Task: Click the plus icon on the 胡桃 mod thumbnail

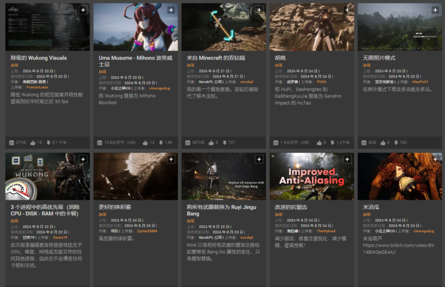Action: pos(347,10)
